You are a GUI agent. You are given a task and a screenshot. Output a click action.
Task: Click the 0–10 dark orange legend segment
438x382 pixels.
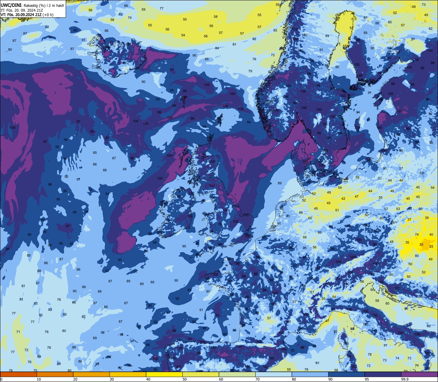coord(18,374)
